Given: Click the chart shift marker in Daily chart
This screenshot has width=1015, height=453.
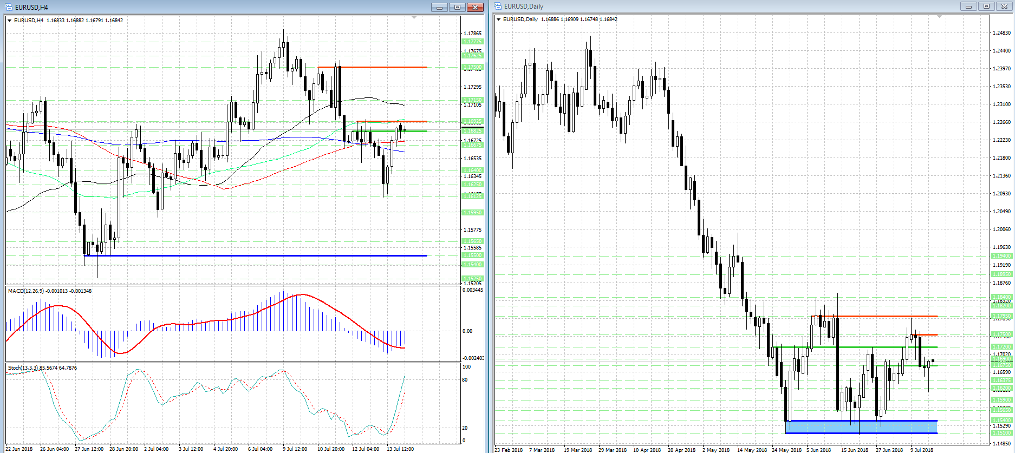Looking at the screenshot, I should [940, 17].
